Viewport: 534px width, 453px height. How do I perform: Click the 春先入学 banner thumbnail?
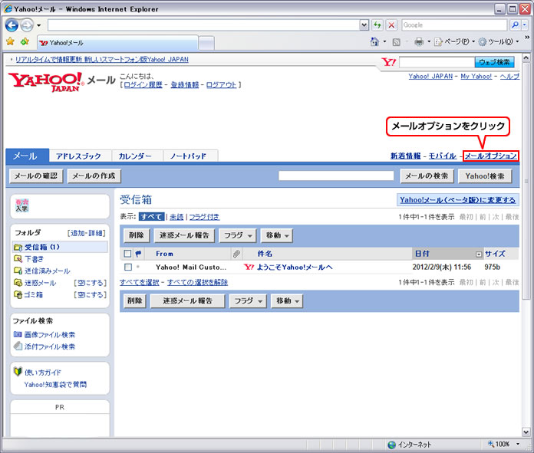pos(21,205)
